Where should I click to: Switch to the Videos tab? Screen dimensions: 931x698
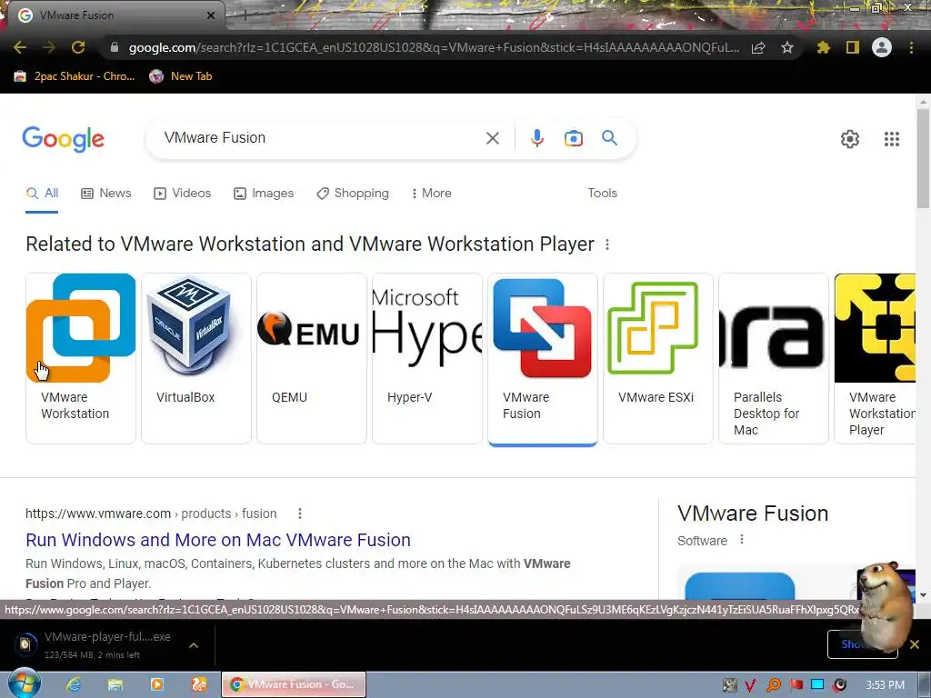[x=182, y=194]
